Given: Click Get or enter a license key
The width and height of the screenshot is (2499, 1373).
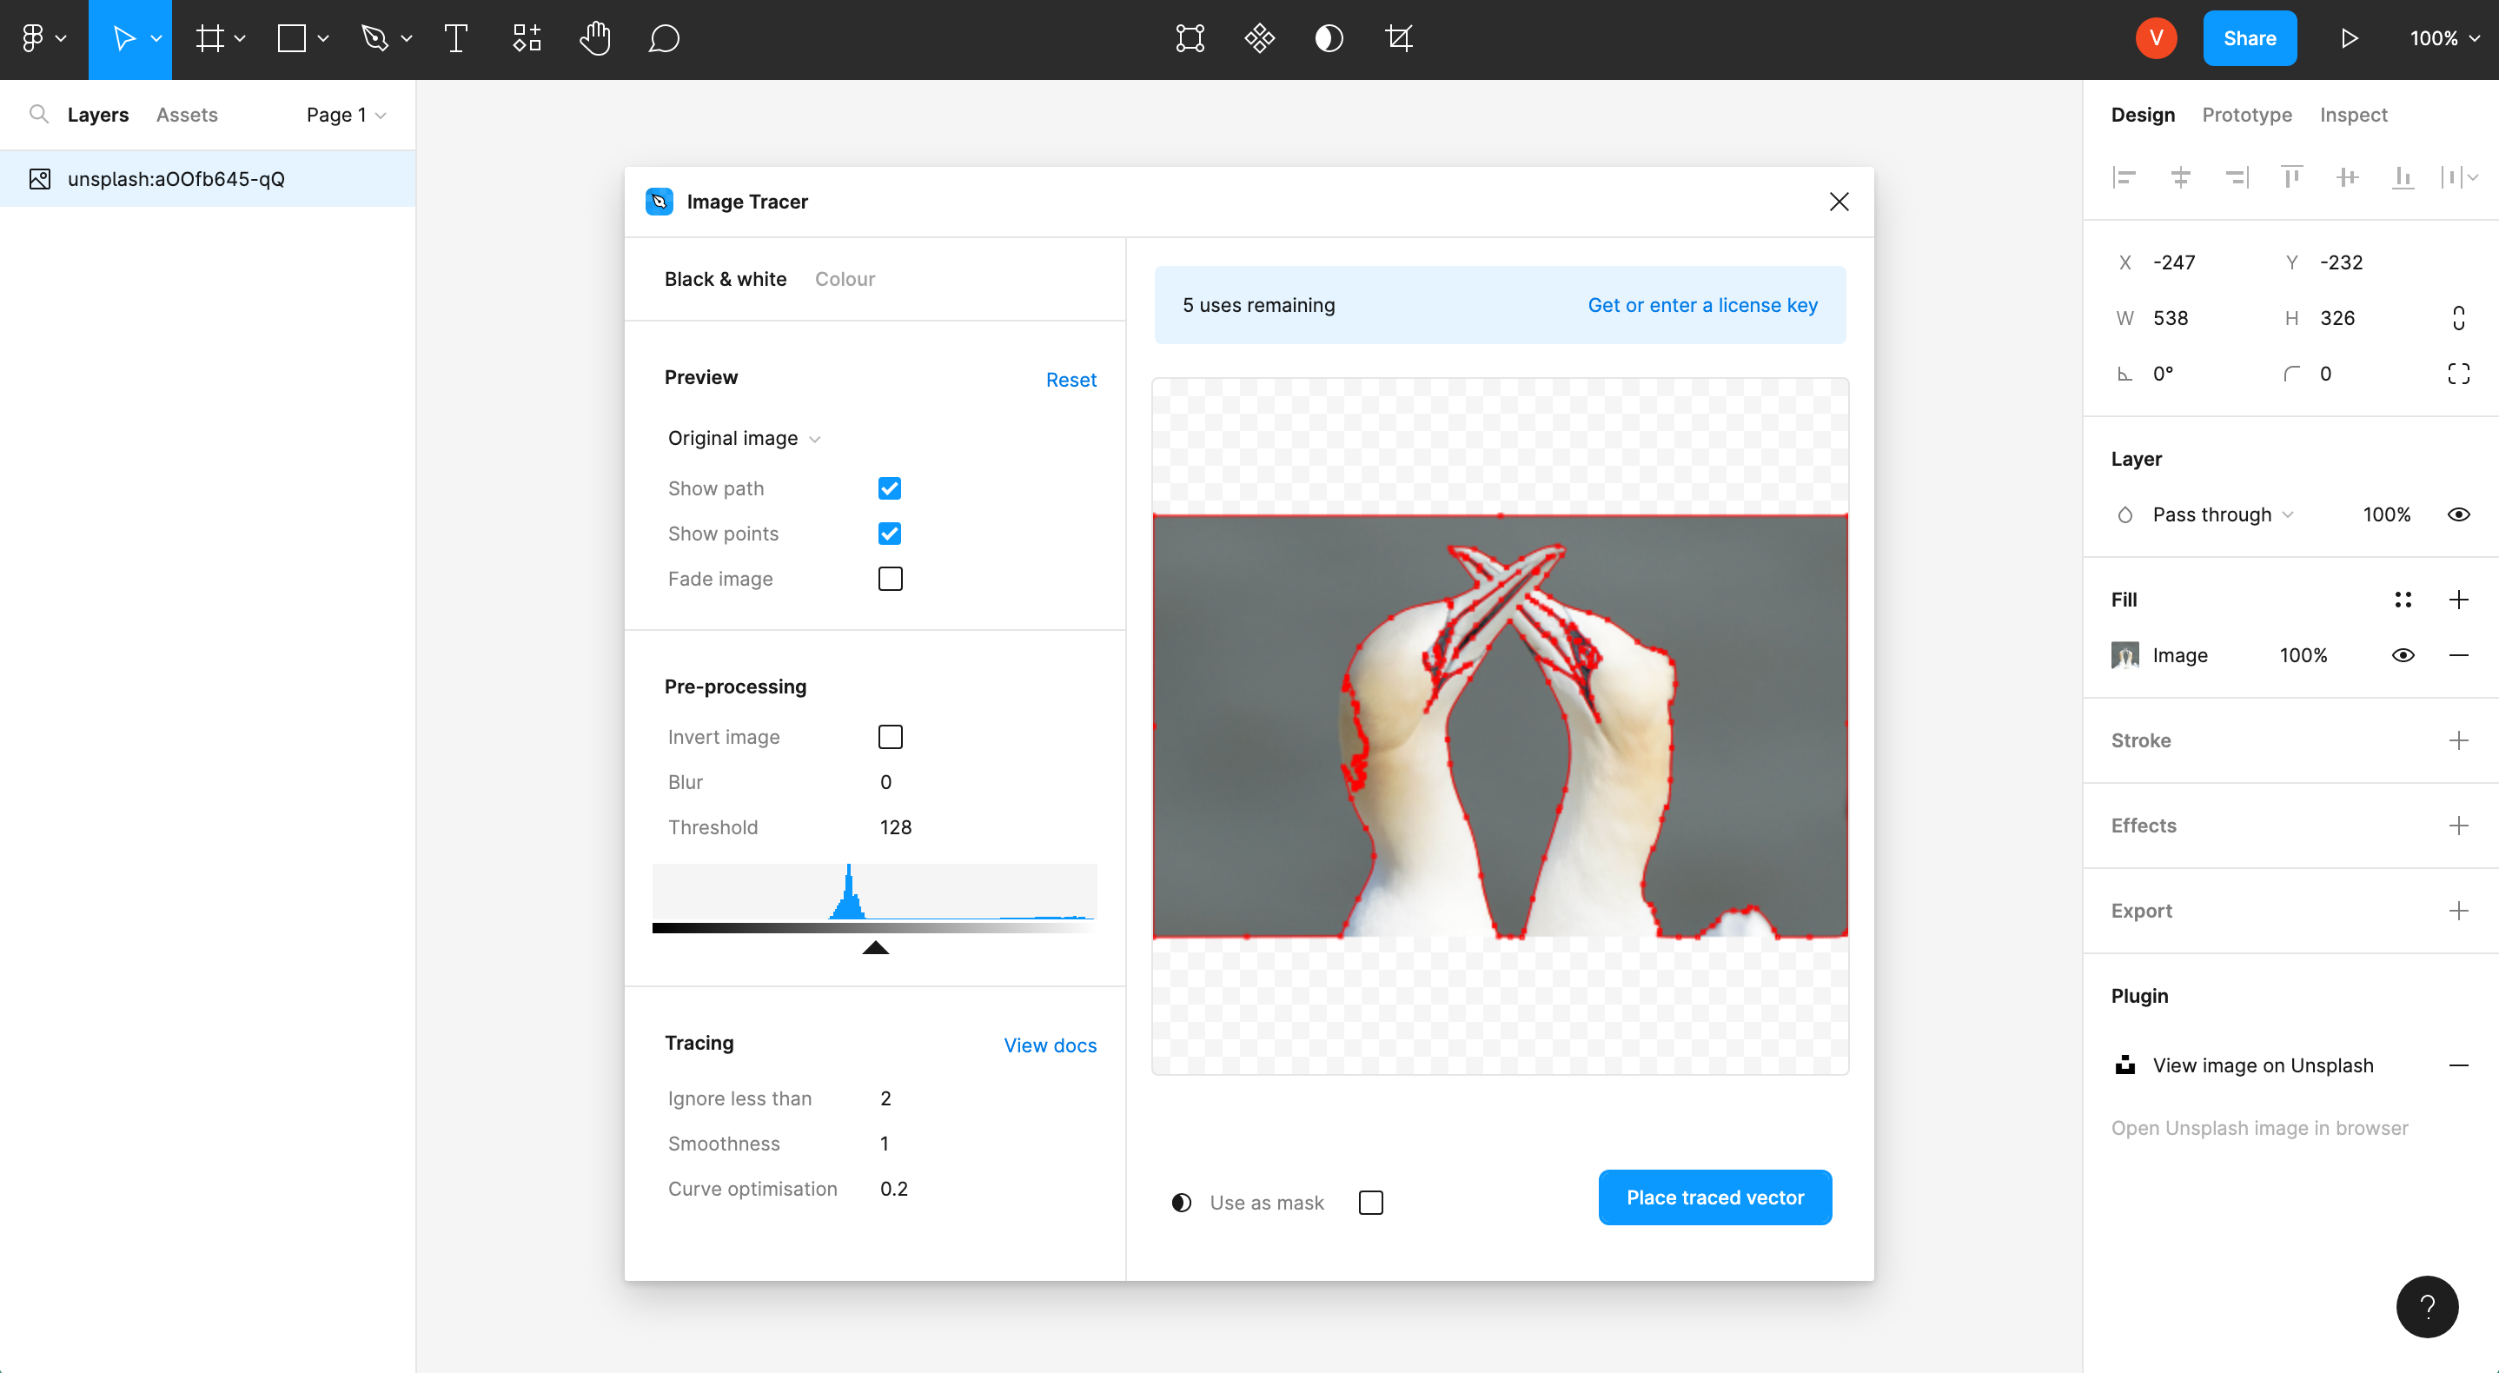Looking at the screenshot, I should [1702, 304].
